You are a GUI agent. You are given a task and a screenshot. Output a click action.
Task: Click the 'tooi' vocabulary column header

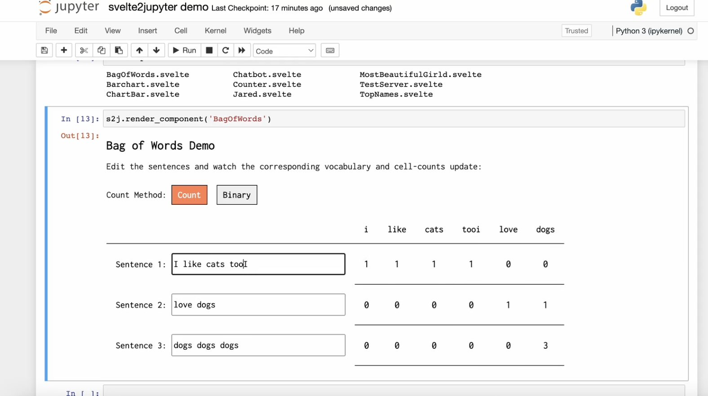[x=471, y=229]
